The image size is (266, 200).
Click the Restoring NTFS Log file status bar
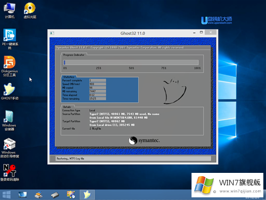134,159
